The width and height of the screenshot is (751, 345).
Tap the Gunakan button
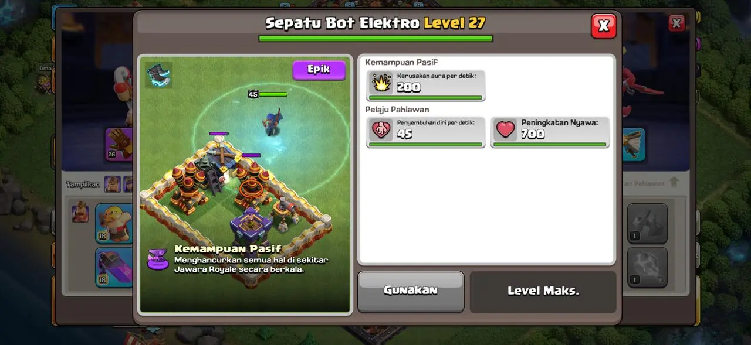point(411,291)
